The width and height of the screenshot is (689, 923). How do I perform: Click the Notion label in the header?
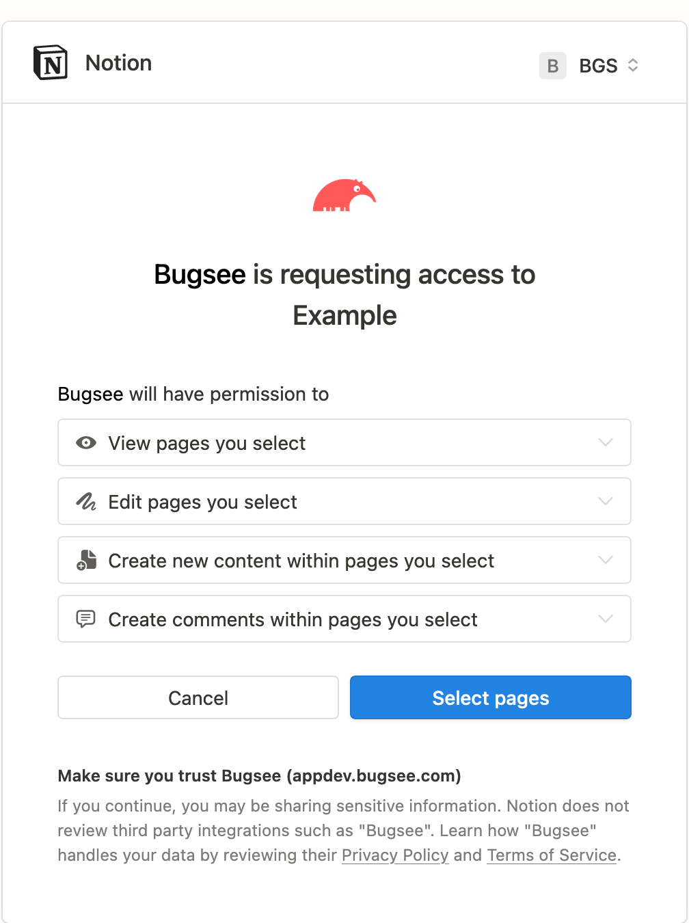(118, 62)
